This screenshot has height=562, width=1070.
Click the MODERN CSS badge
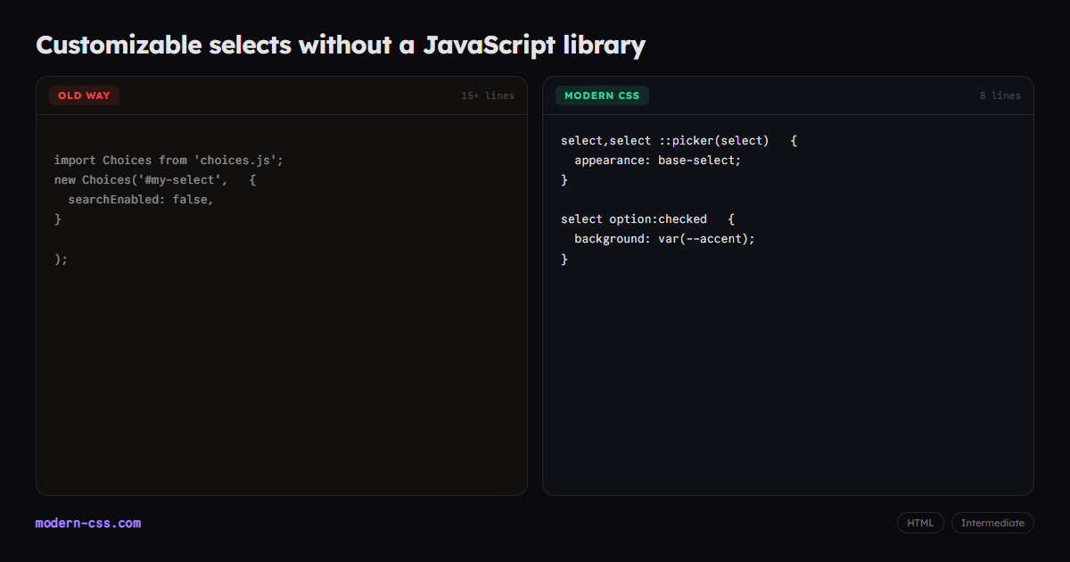pyautogui.click(x=602, y=95)
